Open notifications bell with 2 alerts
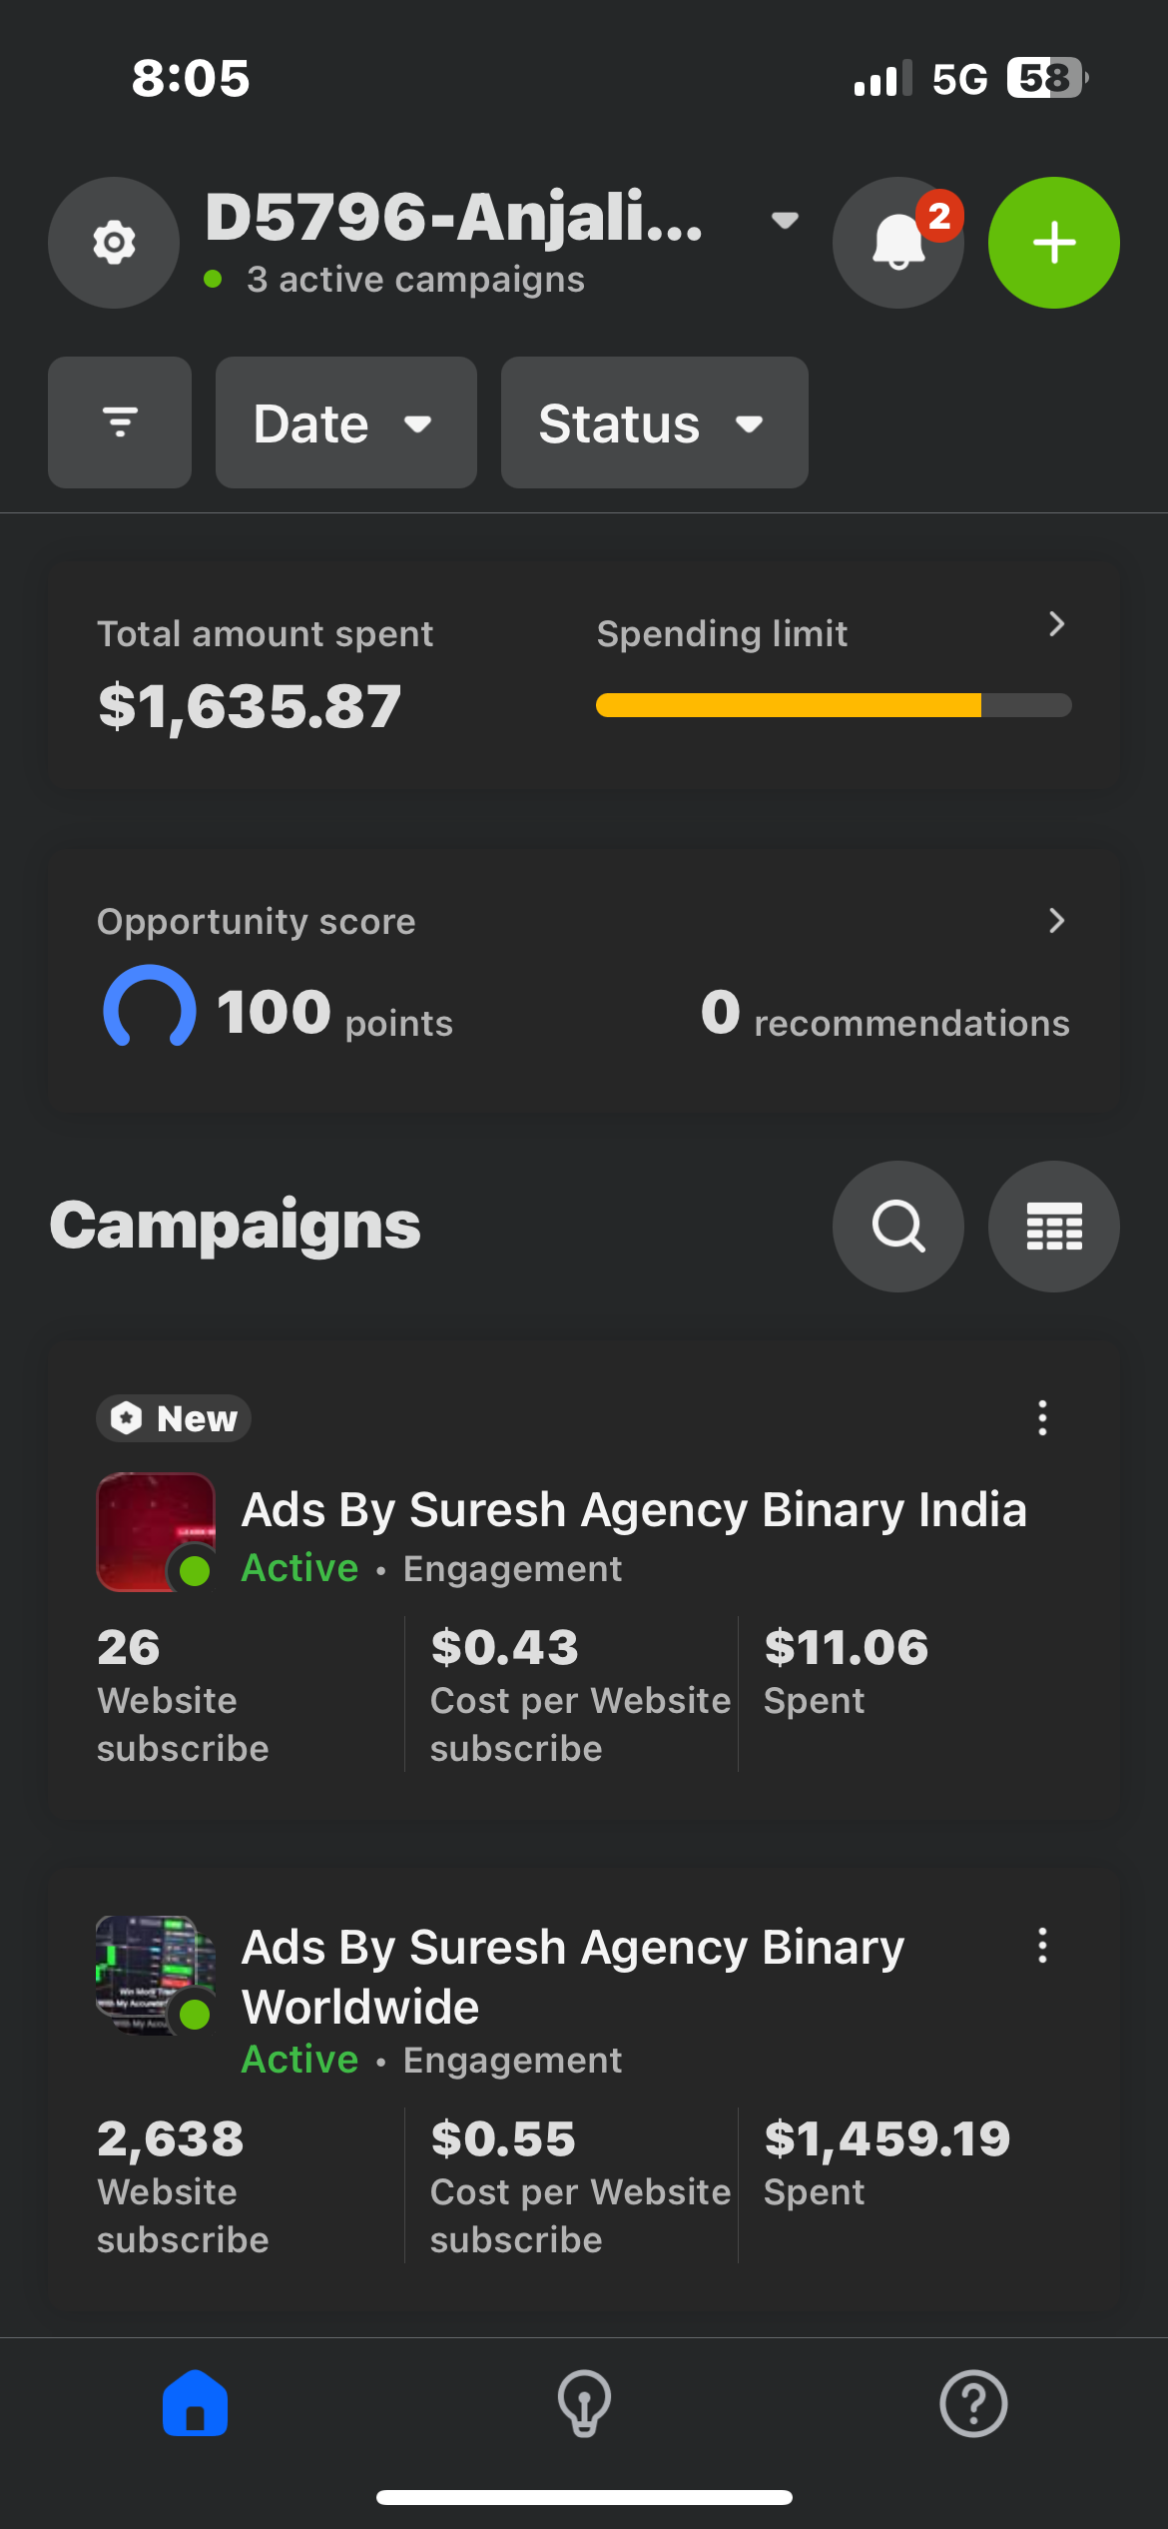This screenshot has width=1168, height=2529. (x=897, y=243)
